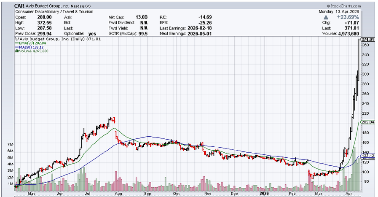This screenshot has width=378, height=197.
Task: Click the Nasdaq GS exchange label
Action: coord(80,6)
